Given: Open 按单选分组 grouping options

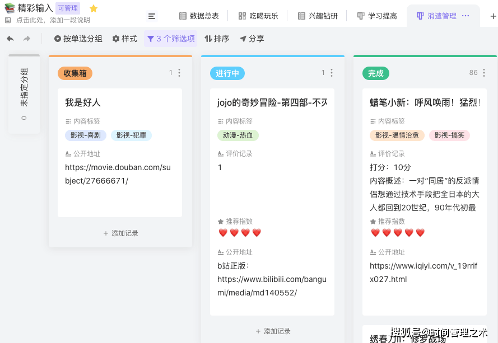Looking at the screenshot, I should [x=78, y=39].
